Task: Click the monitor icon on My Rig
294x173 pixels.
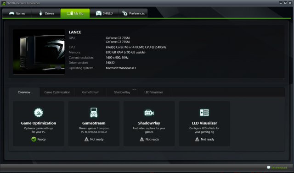Action: coord(70,13)
